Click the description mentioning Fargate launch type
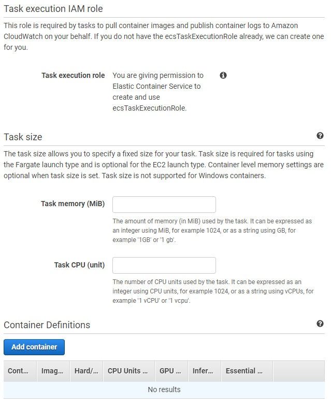 [x=164, y=165]
